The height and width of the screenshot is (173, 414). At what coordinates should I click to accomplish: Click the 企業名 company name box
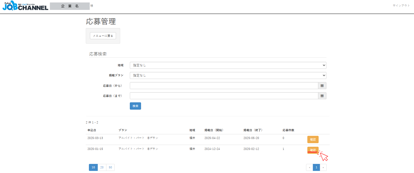pos(70,6)
